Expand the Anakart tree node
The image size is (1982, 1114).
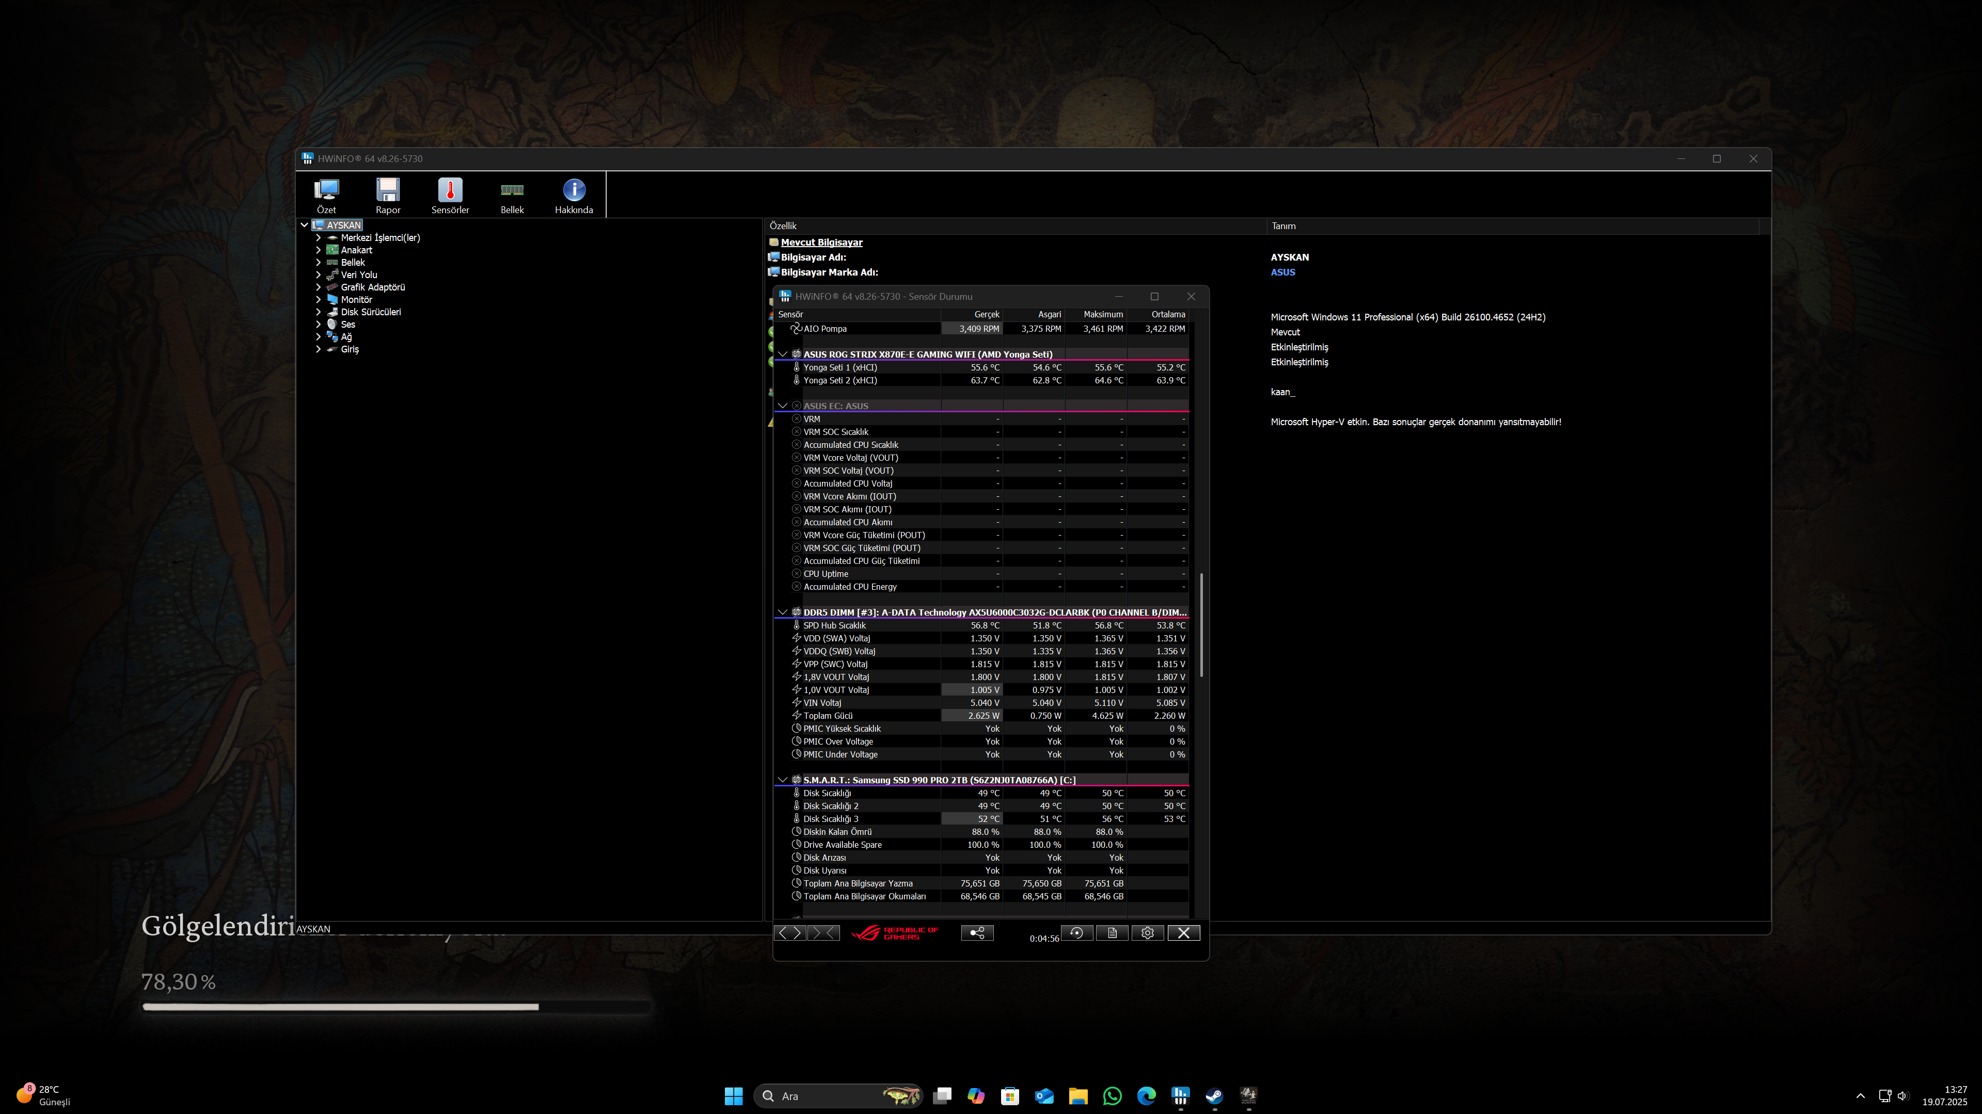[319, 250]
